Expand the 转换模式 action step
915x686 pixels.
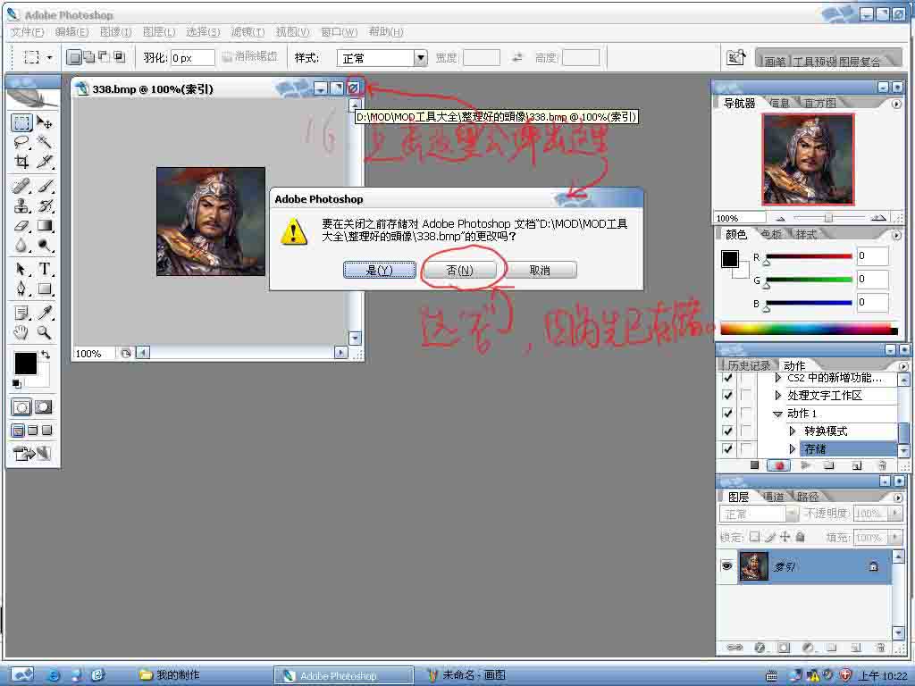click(792, 431)
